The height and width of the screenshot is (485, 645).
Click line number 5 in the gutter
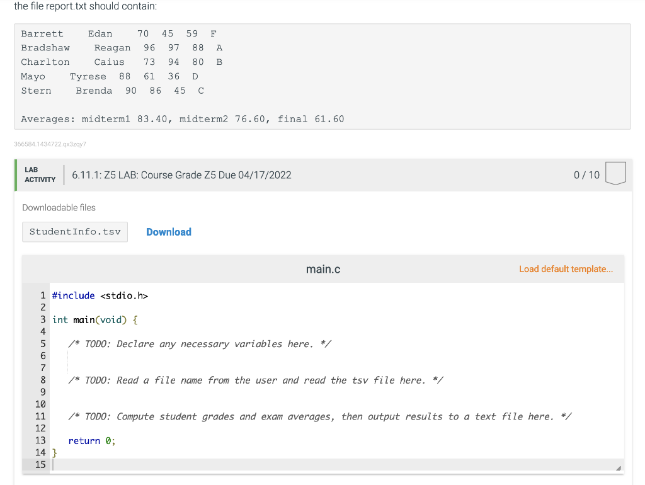coord(42,343)
